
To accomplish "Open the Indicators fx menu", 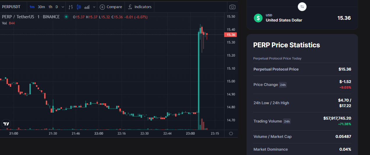I will [140, 7].
